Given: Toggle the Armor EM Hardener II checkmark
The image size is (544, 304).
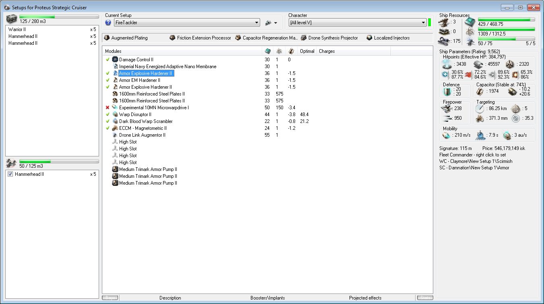Looking at the screenshot, I should click(x=108, y=80).
